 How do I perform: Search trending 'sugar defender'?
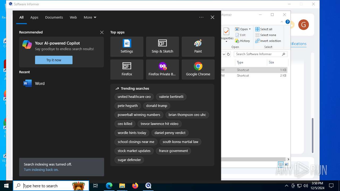coord(129,160)
